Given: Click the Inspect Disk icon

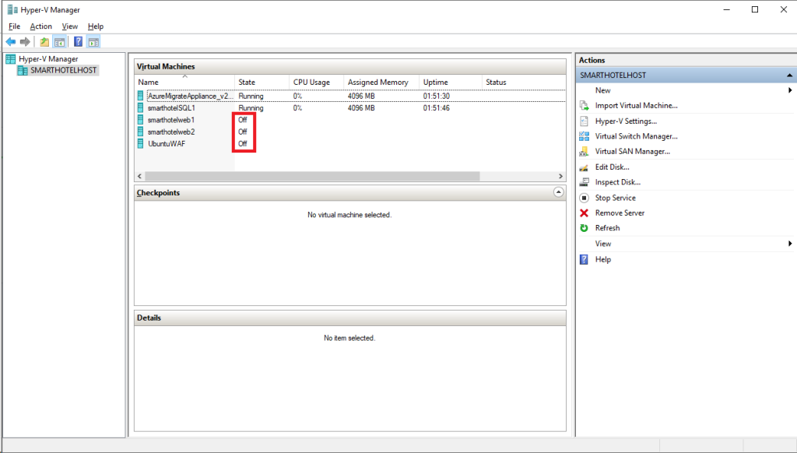Looking at the screenshot, I should [x=584, y=182].
